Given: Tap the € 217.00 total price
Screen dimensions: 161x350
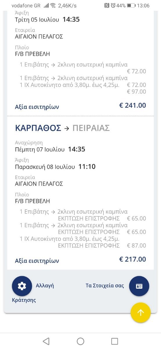Looking at the screenshot, I should click(x=133, y=259).
